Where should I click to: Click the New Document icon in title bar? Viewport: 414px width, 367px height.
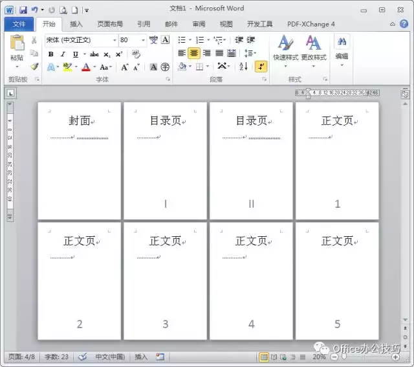[75, 10]
